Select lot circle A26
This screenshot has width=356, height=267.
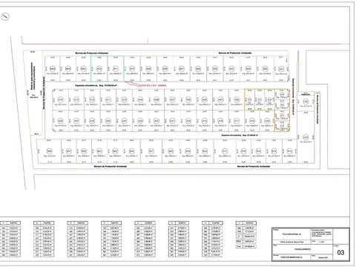click(92, 121)
